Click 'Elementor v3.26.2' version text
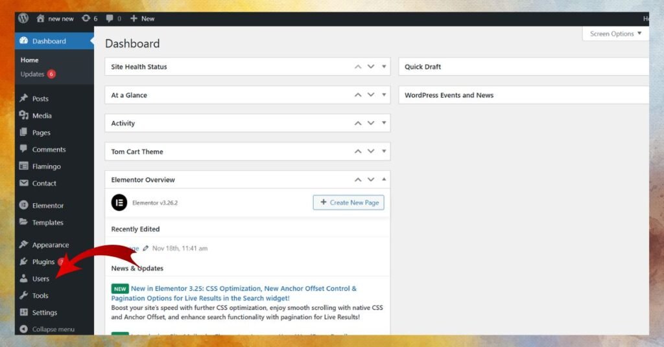This screenshot has width=664, height=347. pyautogui.click(x=155, y=203)
